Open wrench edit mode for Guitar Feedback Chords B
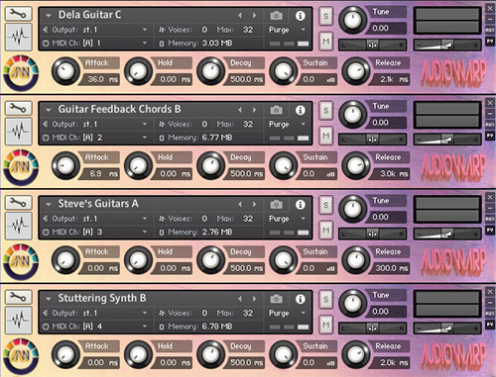 (19, 108)
